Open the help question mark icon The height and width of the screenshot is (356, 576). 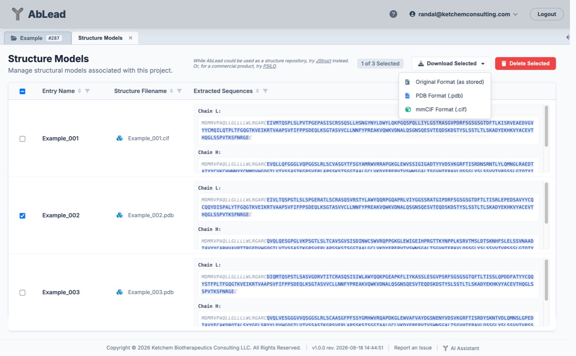[393, 14]
